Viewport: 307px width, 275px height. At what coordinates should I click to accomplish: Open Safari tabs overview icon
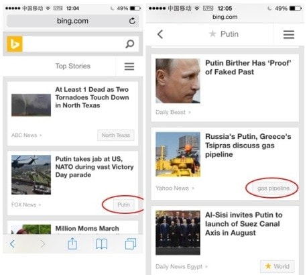click(x=131, y=243)
